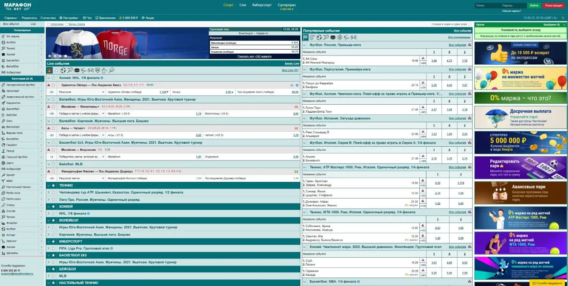
Task: Enable one-click betting checkbox
Action: pyautogui.click(x=470, y=24)
